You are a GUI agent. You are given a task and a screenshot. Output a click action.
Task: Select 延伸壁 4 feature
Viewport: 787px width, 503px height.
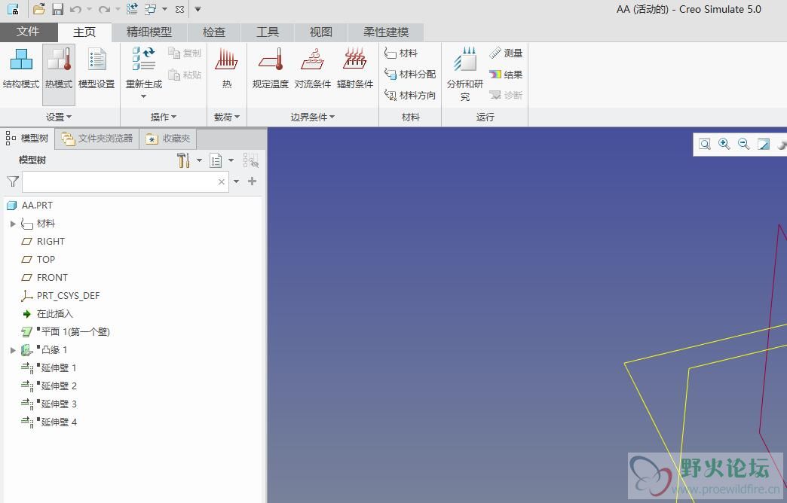tap(49, 422)
